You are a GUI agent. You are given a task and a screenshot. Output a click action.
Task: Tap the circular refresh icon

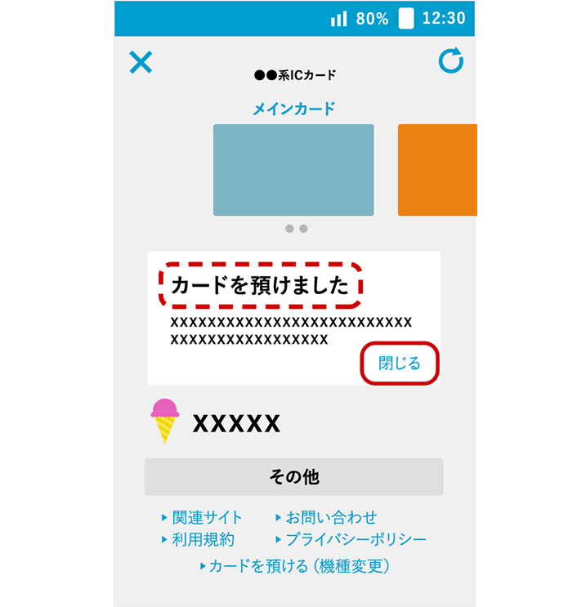tap(451, 60)
